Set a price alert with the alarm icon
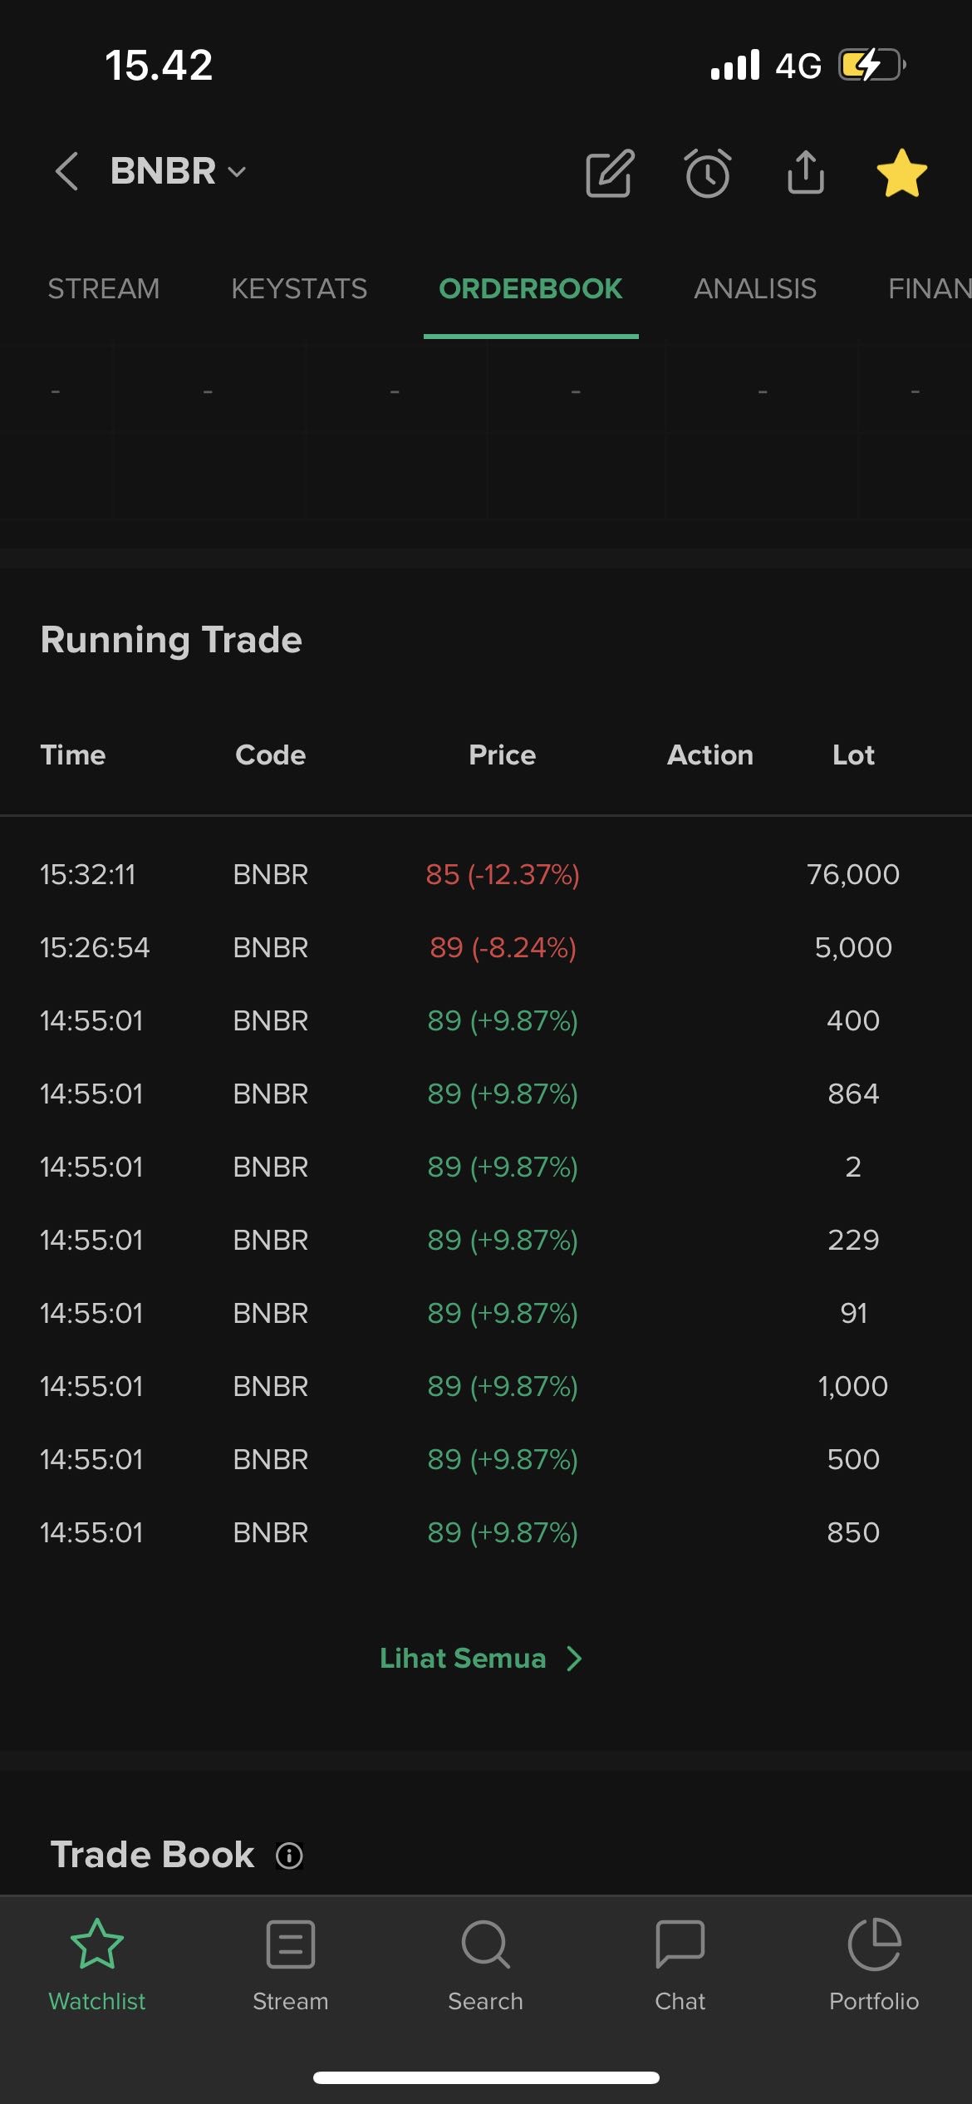The width and height of the screenshot is (972, 2104). click(708, 174)
